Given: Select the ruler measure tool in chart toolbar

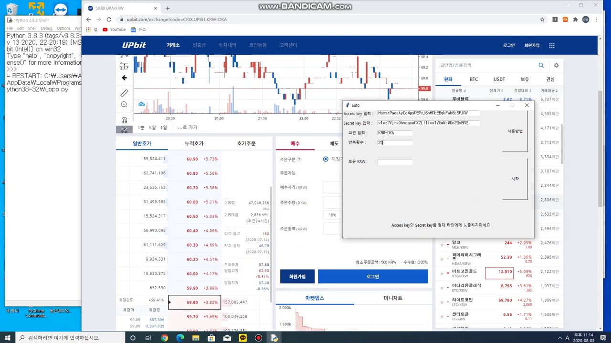Looking at the screenshot, I should coord(124,93).
